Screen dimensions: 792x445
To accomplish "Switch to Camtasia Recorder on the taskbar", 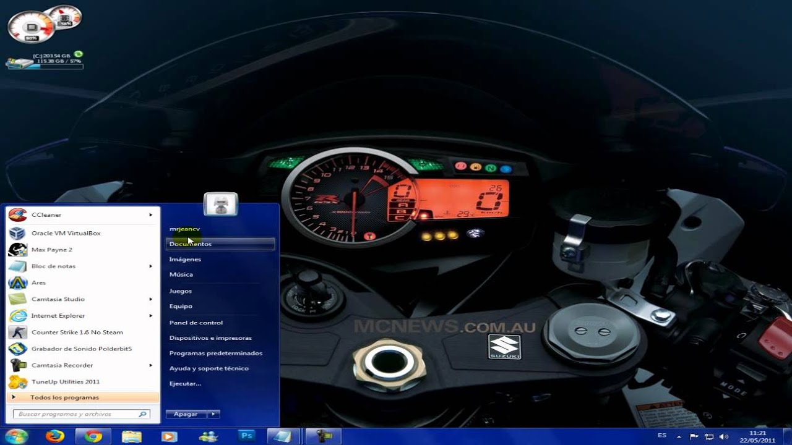I will click(323, 436).
